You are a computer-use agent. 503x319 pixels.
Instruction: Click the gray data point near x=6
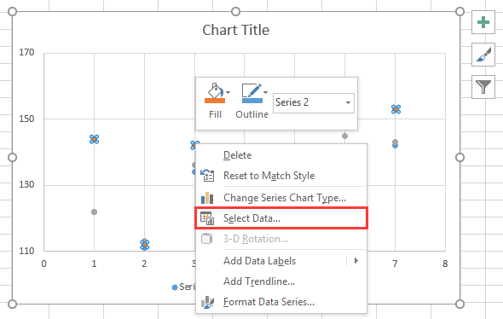344,136
